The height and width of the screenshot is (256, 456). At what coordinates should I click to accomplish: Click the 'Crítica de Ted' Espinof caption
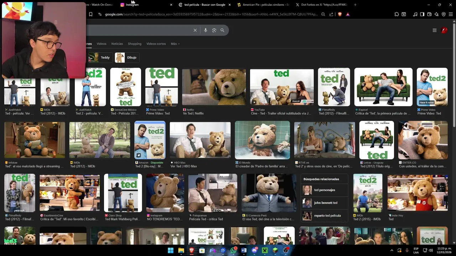click(x=383, y=113)
